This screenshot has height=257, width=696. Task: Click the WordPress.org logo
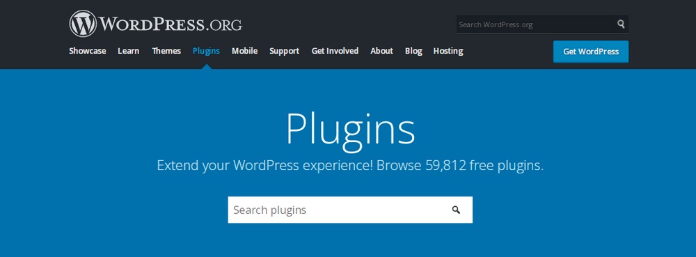155,24
